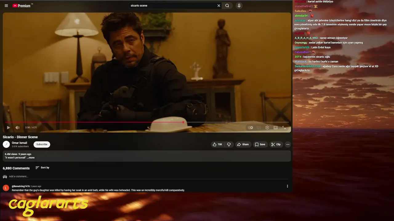394x221 pixels.
Task: Click chat username SerkanAmyildizi3169
Action: (308, 66)
